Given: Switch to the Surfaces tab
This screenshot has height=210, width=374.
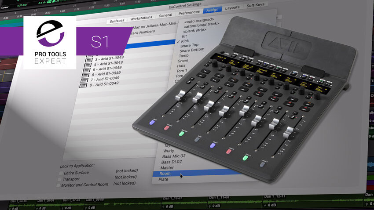Looking at the screenshot, I should (x=117, y=21).
